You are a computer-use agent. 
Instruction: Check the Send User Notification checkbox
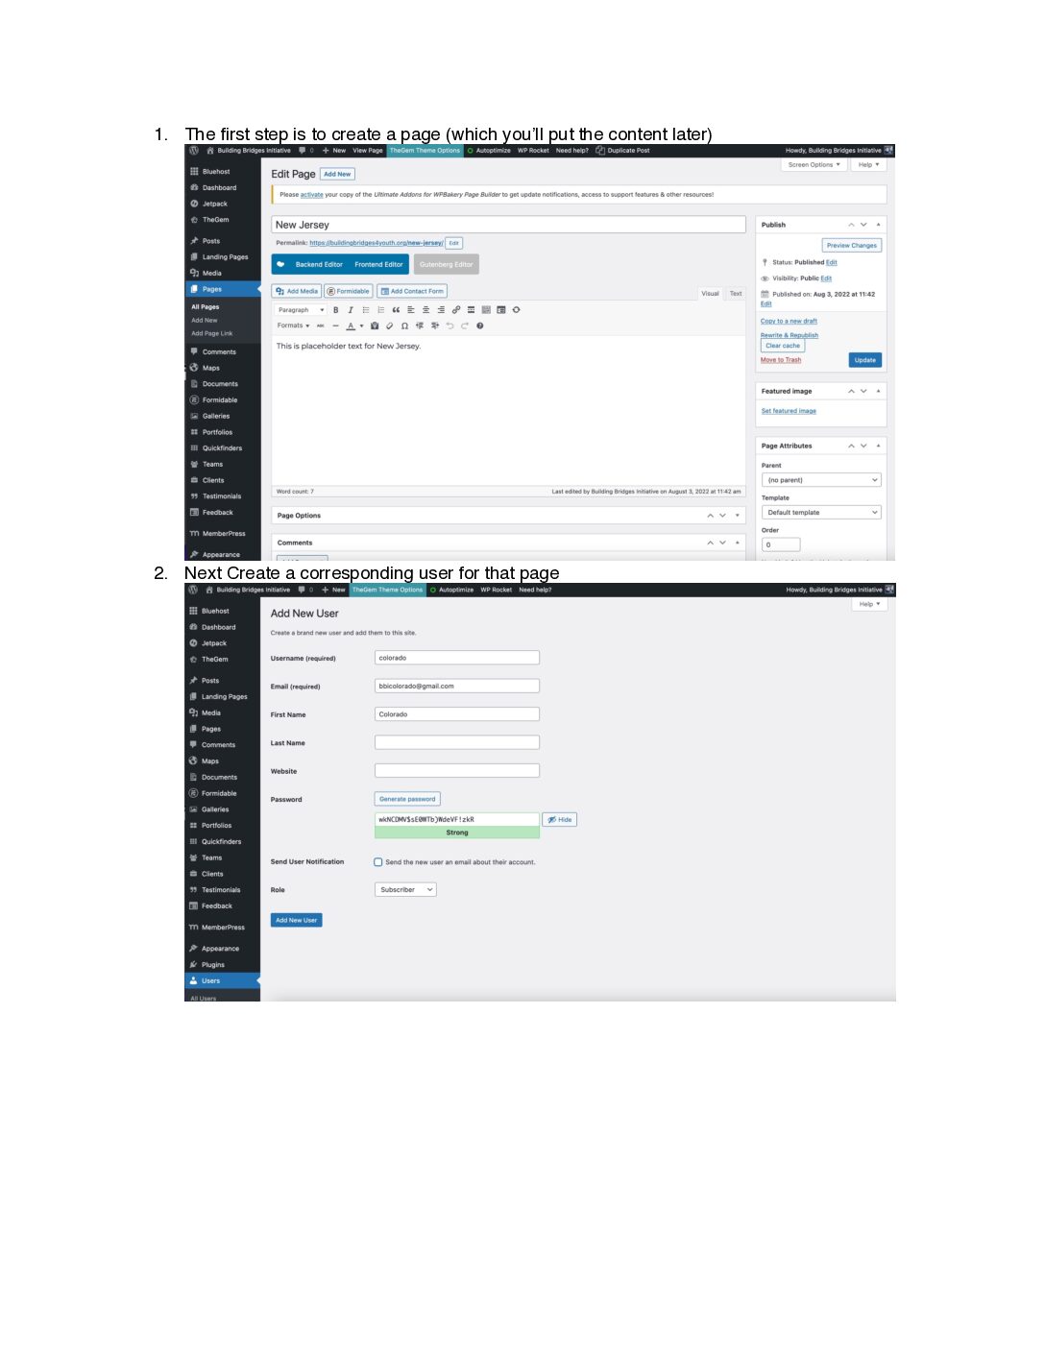tap(378, 862)
